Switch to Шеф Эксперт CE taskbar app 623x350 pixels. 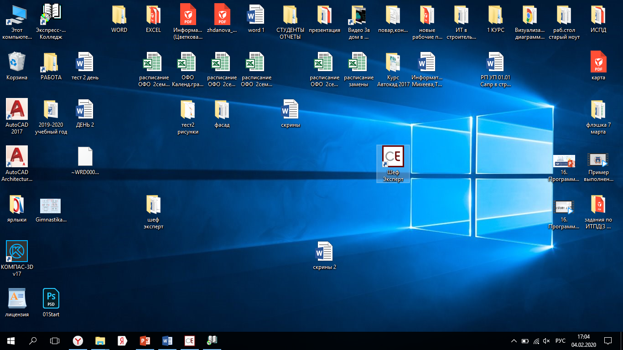tap(189, 341)
